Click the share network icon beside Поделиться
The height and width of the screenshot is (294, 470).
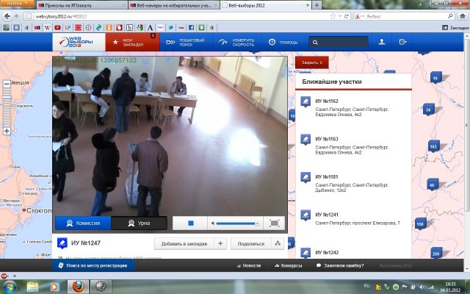pos(278,243)
